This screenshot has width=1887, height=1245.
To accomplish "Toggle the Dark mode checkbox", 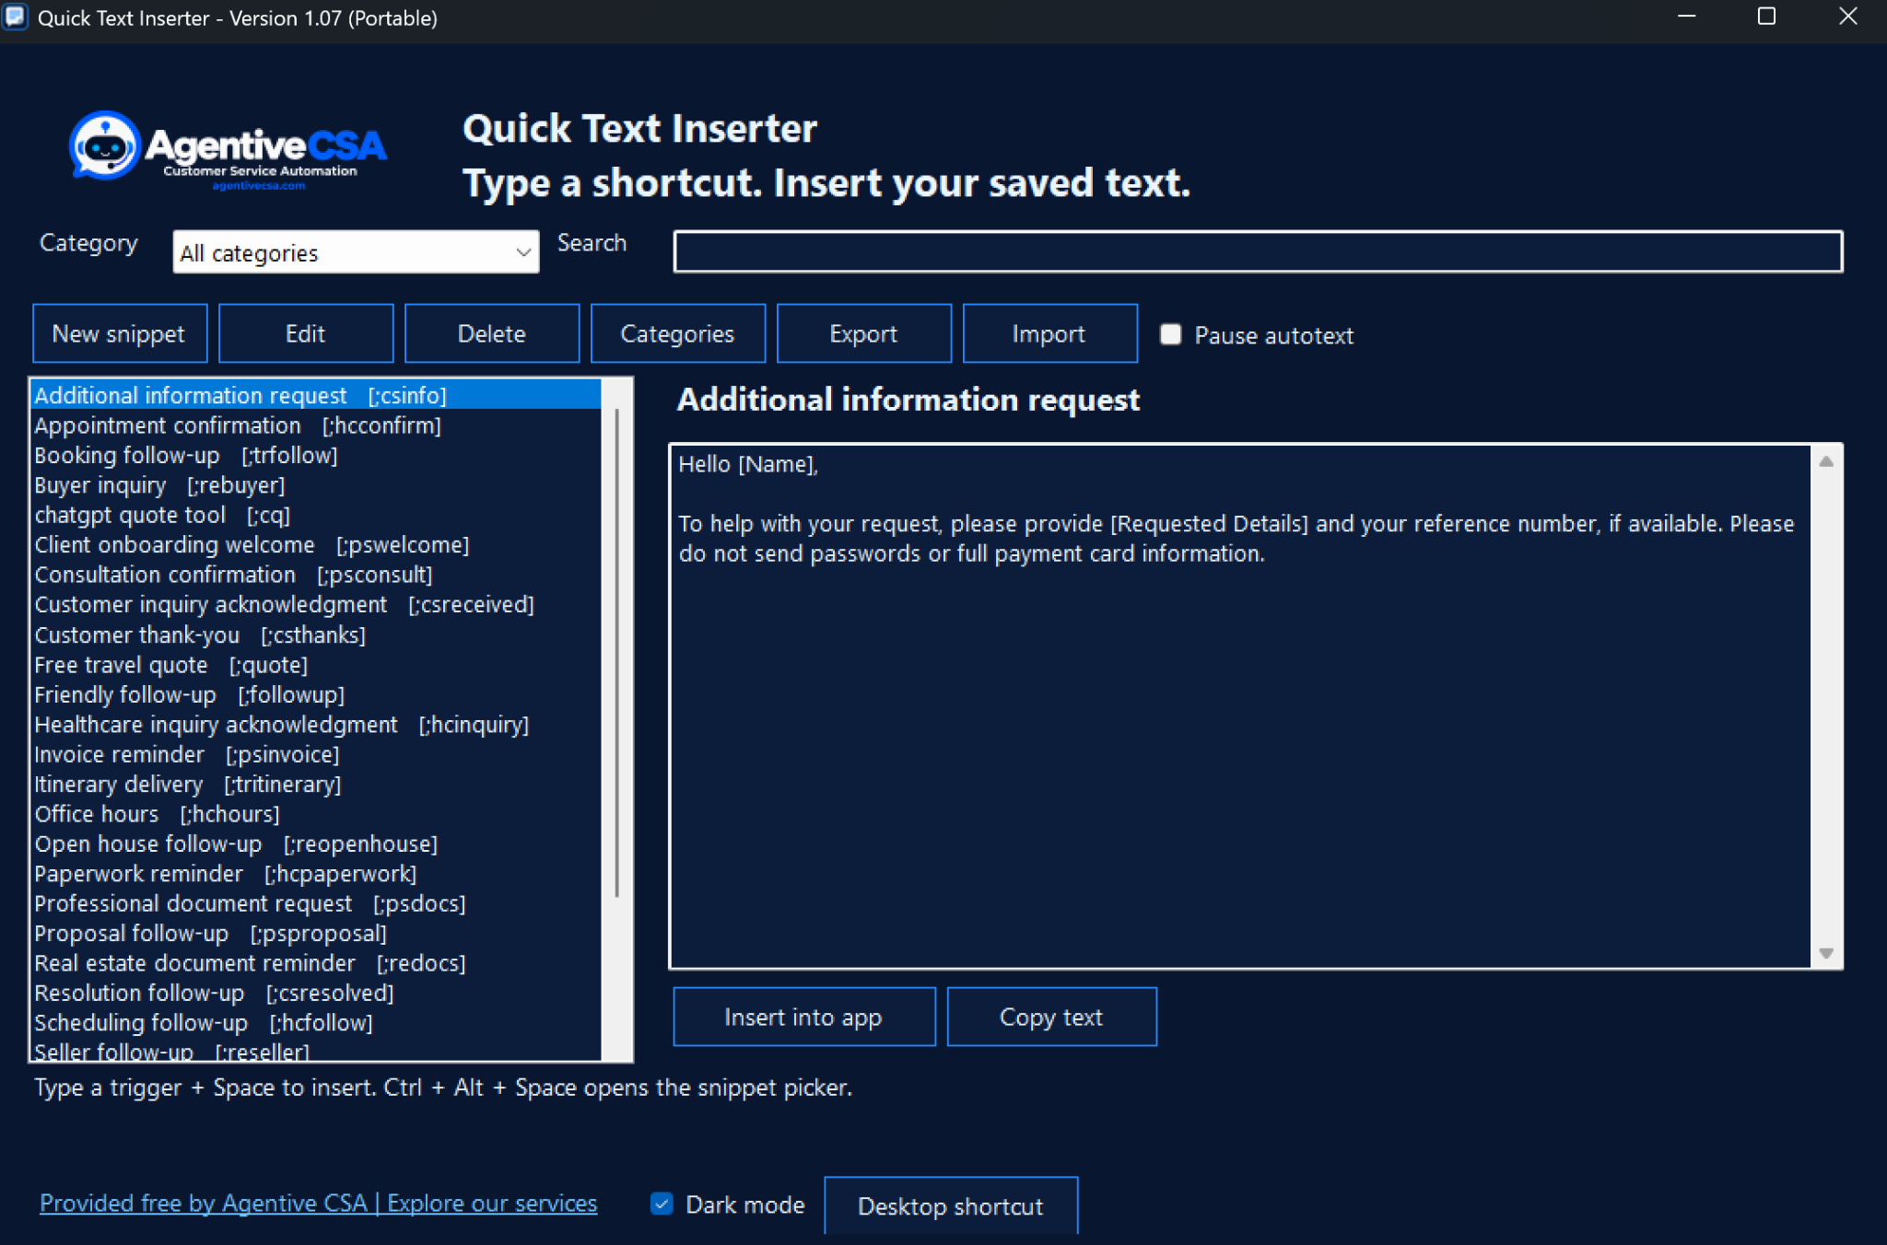I will tap(662, 1204).
